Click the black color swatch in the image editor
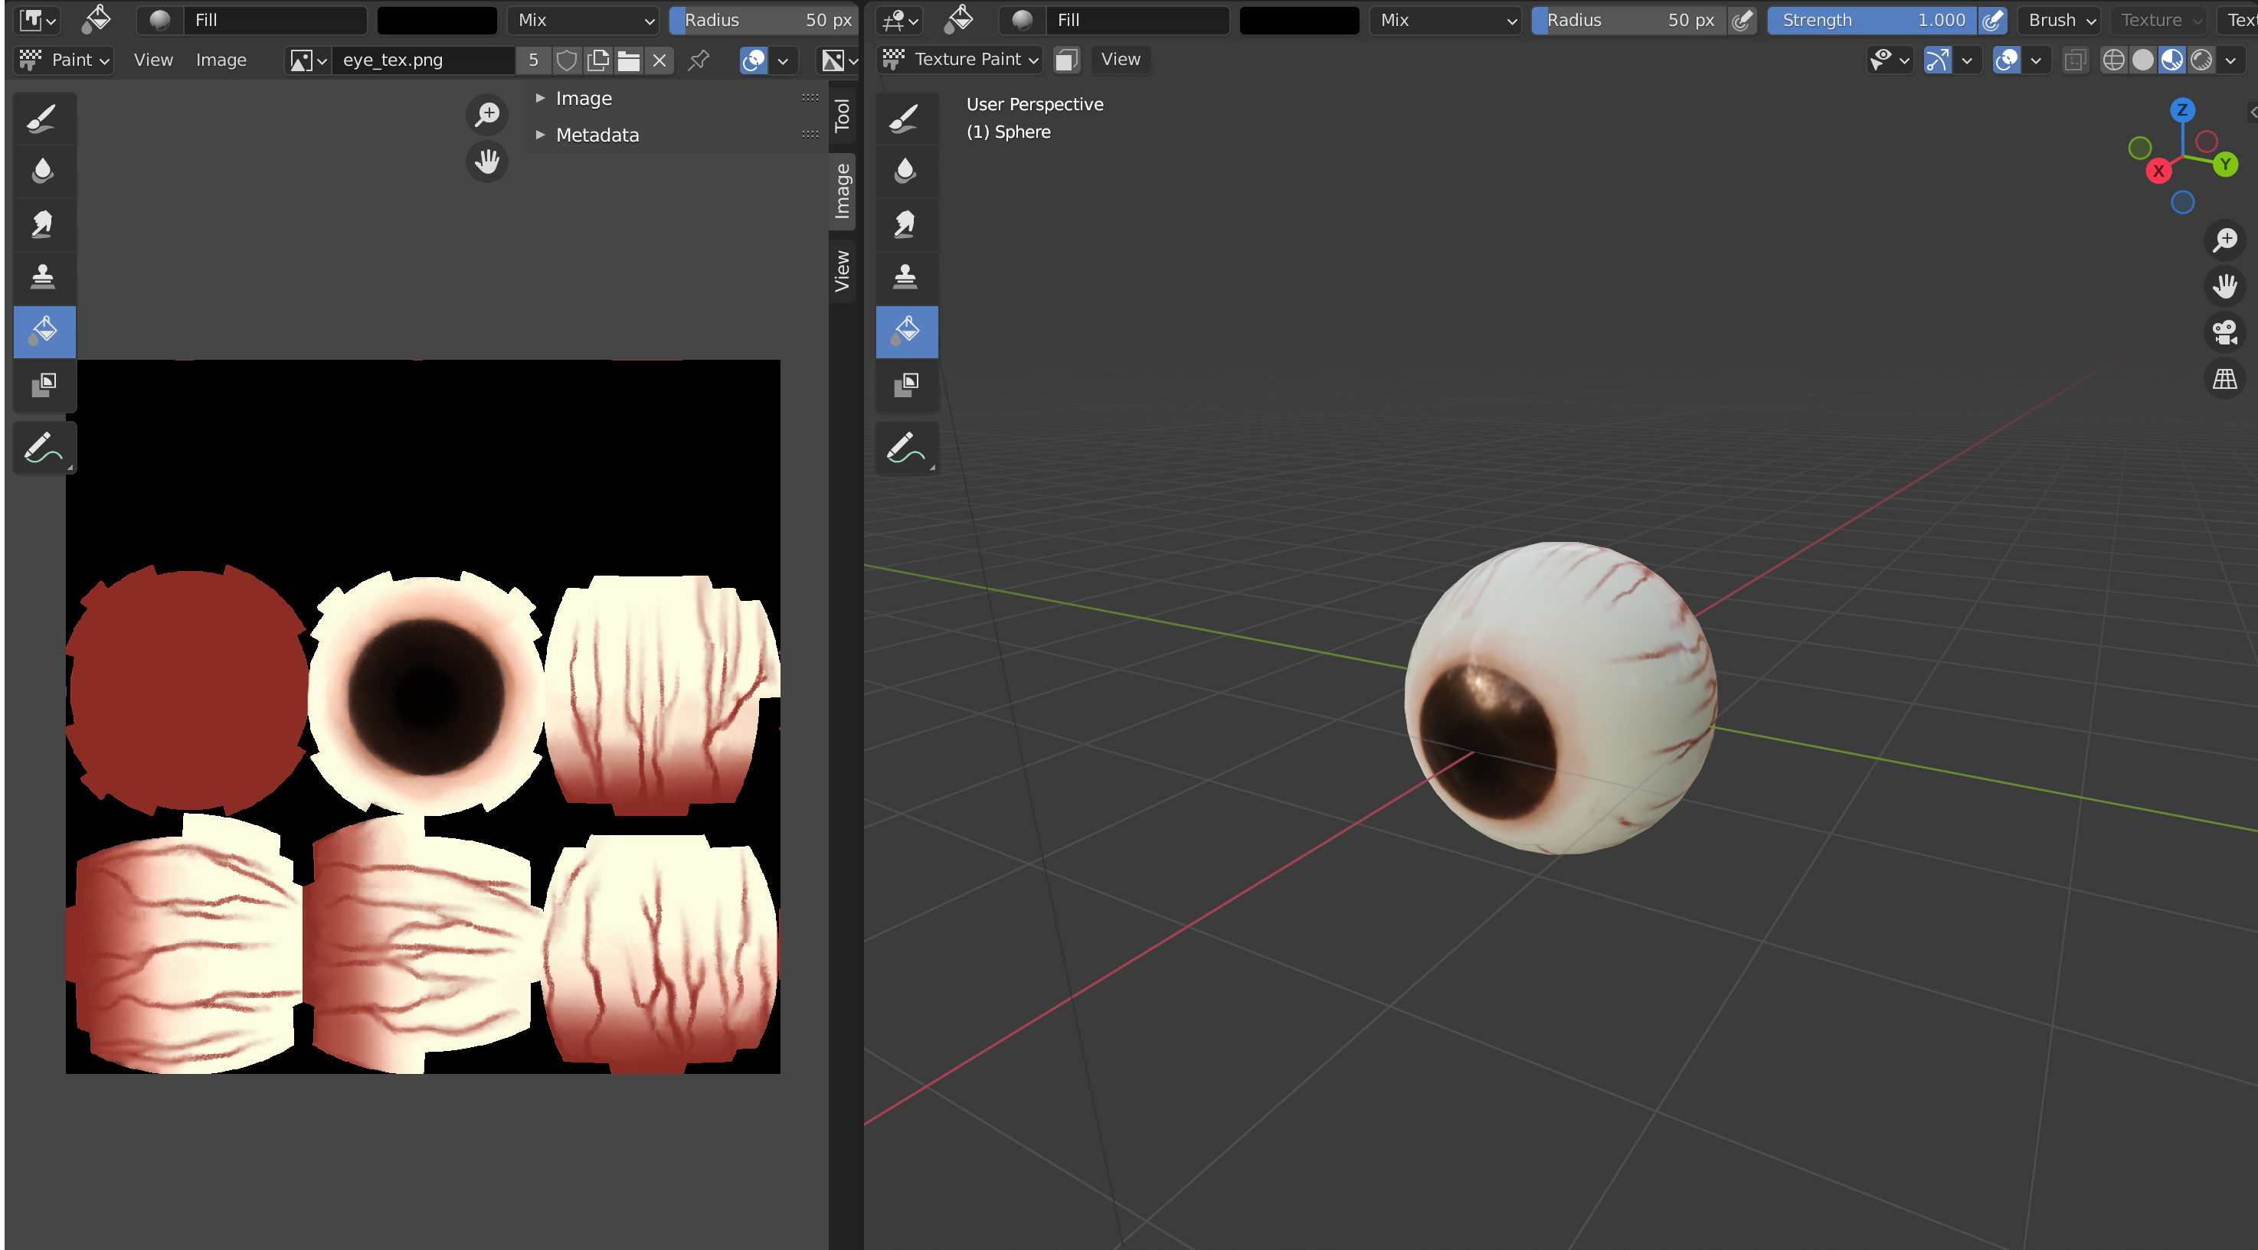This screenshot has width=2258, height=1250. coord(437,20)
